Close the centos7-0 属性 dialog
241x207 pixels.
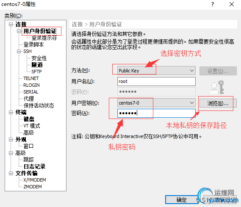[232, 4]
